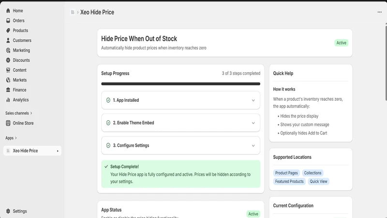Click the 'Optionally hides Add to Cart' bullet
Viewport: 387px width, 218px height.
304,133
